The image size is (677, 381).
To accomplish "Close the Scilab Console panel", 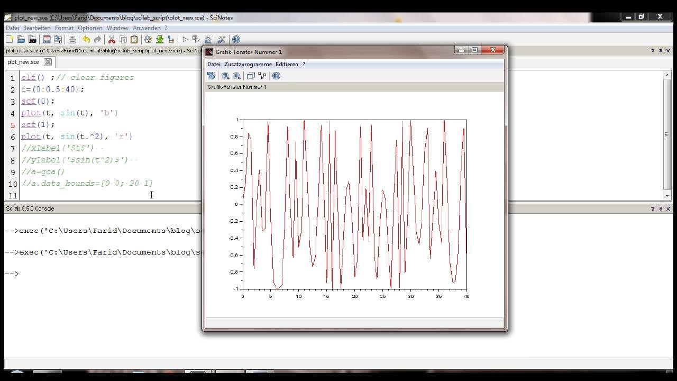I will coord(668,208).
